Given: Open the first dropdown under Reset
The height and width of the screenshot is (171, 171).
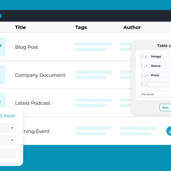Looking at the screenshot, I should point(8,128).
